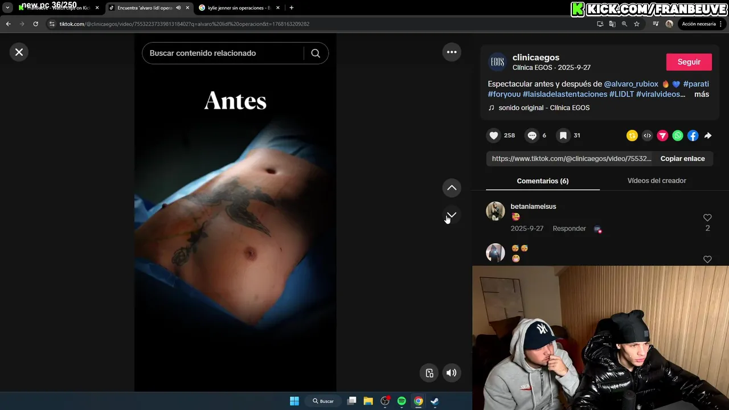Open a new browser tab with plus
This screenshot has height=410, width=729.
click(x=292, y=8)
